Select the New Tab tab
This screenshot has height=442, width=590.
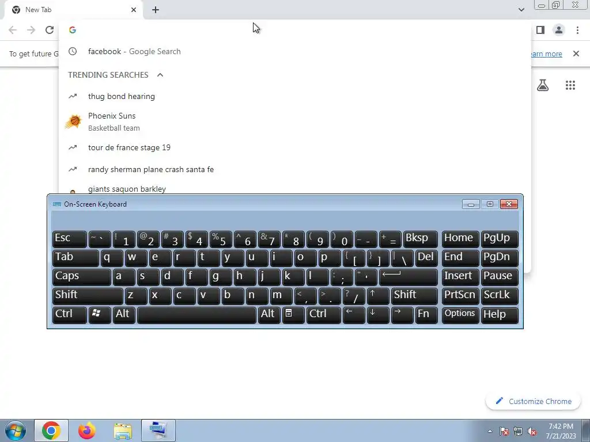[x=74, y=10]
